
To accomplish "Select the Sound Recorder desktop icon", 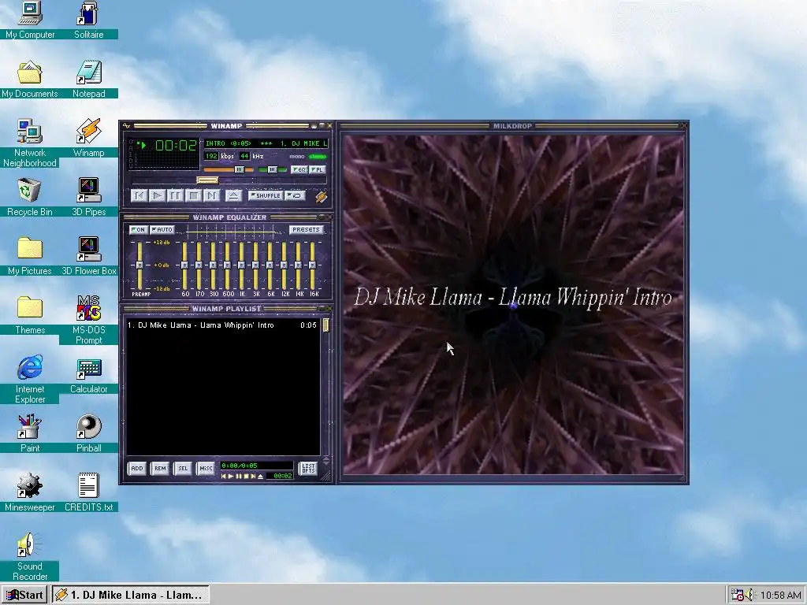I will [x=30, y=557].
